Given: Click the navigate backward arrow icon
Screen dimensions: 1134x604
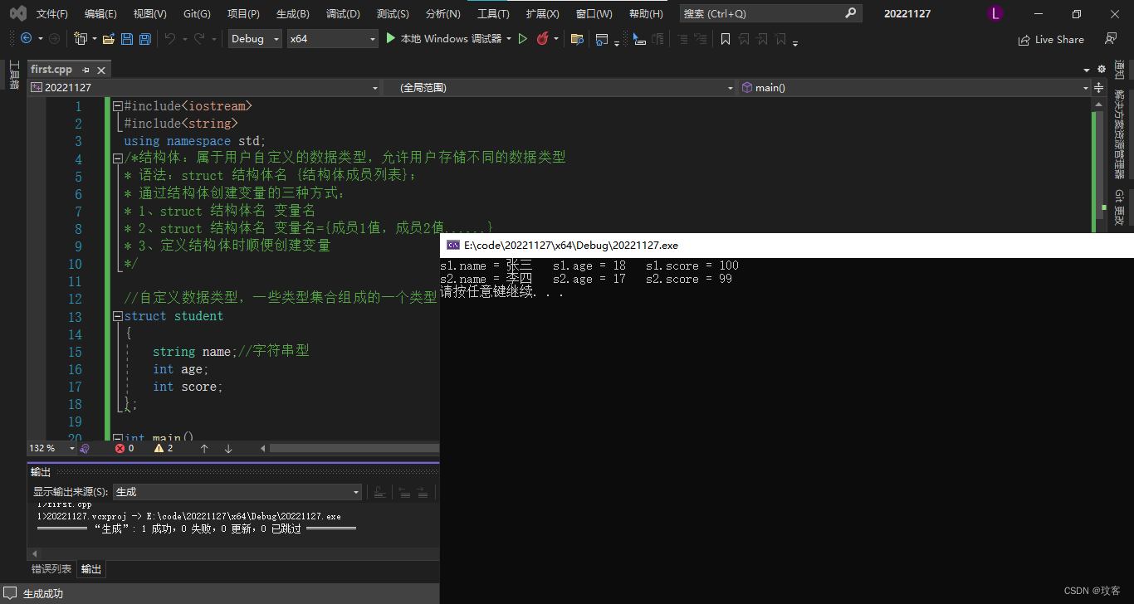Looking at the screenshot, I should point(26,39).
